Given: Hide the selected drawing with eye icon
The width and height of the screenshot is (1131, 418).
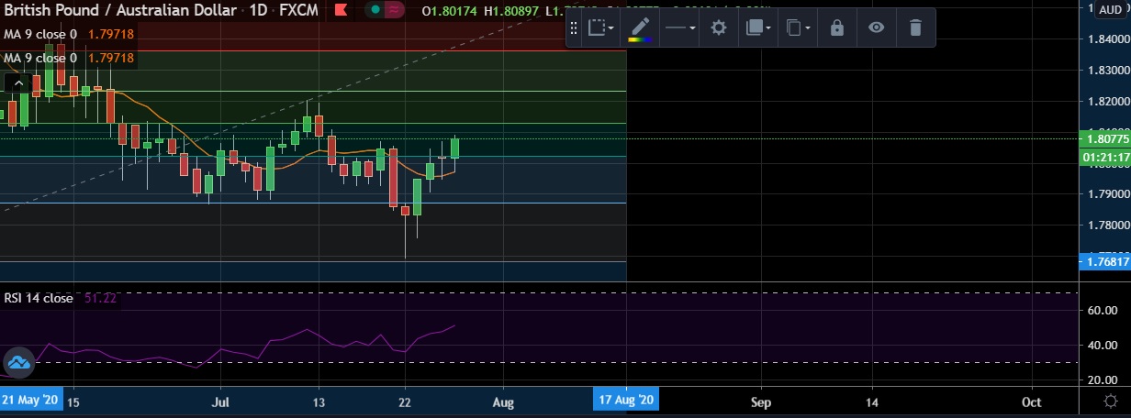Looking at the screenshot, I should pos(876,27).
